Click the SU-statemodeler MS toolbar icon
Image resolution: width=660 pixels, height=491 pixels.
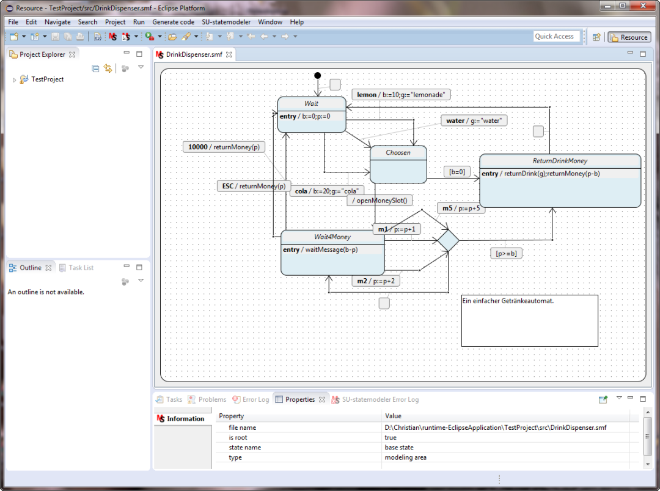point(113,37)
